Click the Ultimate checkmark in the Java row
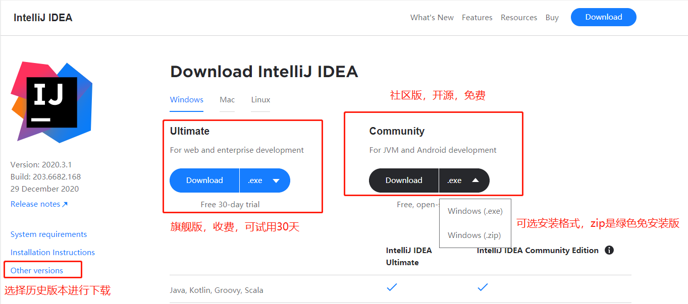The image size is (688, 304). tap(392, 287)
